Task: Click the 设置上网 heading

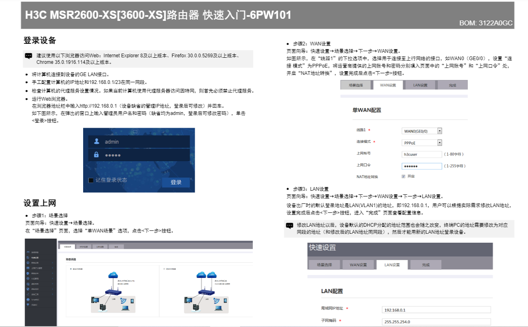Action: pos(40,203)
